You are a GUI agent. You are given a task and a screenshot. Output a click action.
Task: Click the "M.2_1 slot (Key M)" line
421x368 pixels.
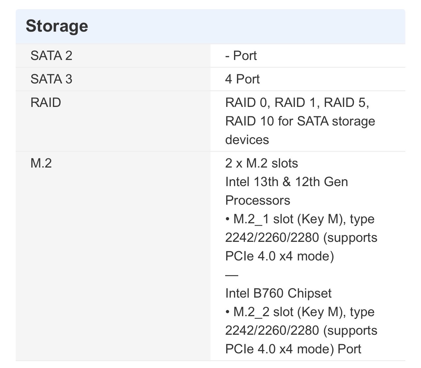(300, 219)
